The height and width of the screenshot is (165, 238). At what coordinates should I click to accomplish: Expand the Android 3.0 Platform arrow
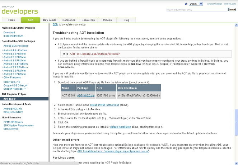[x=2, y=60]
